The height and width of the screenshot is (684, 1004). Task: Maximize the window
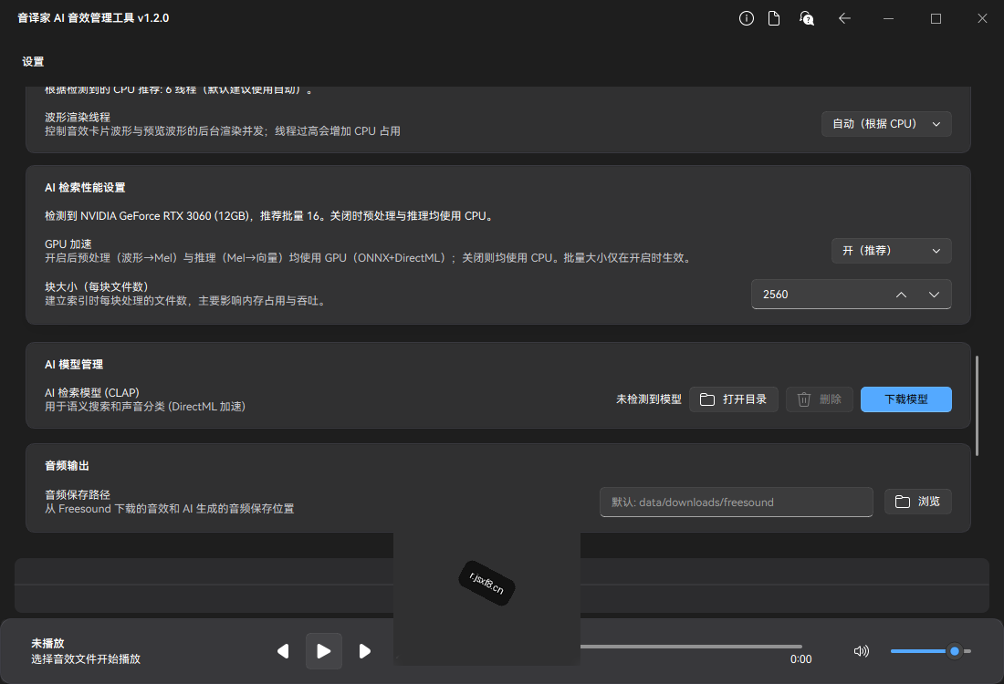(936, 18)
